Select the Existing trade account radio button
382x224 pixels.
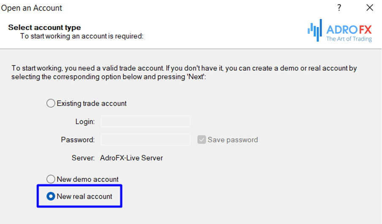[51, 104]
